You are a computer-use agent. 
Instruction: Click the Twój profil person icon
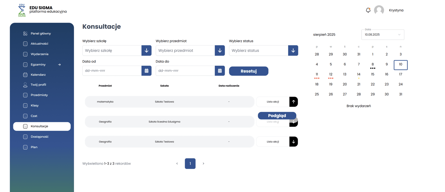pos(25,85)
